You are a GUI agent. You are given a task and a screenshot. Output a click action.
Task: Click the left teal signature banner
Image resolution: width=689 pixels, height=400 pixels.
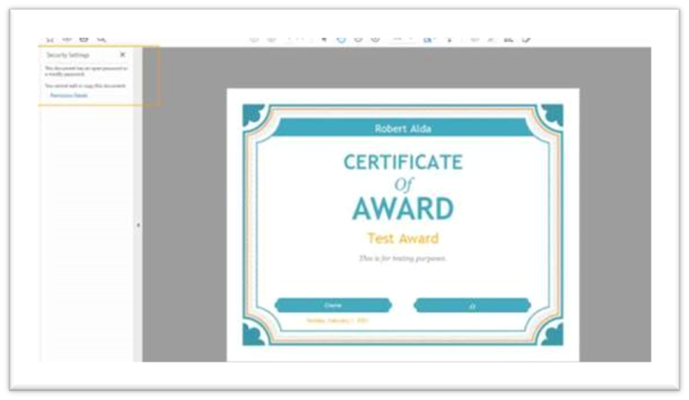(x=333, y=305)
